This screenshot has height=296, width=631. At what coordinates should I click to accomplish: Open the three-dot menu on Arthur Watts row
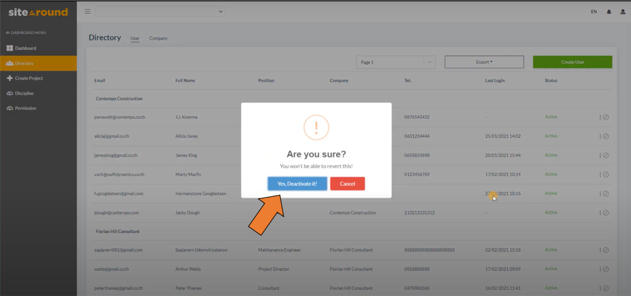[x=600, y=269]
